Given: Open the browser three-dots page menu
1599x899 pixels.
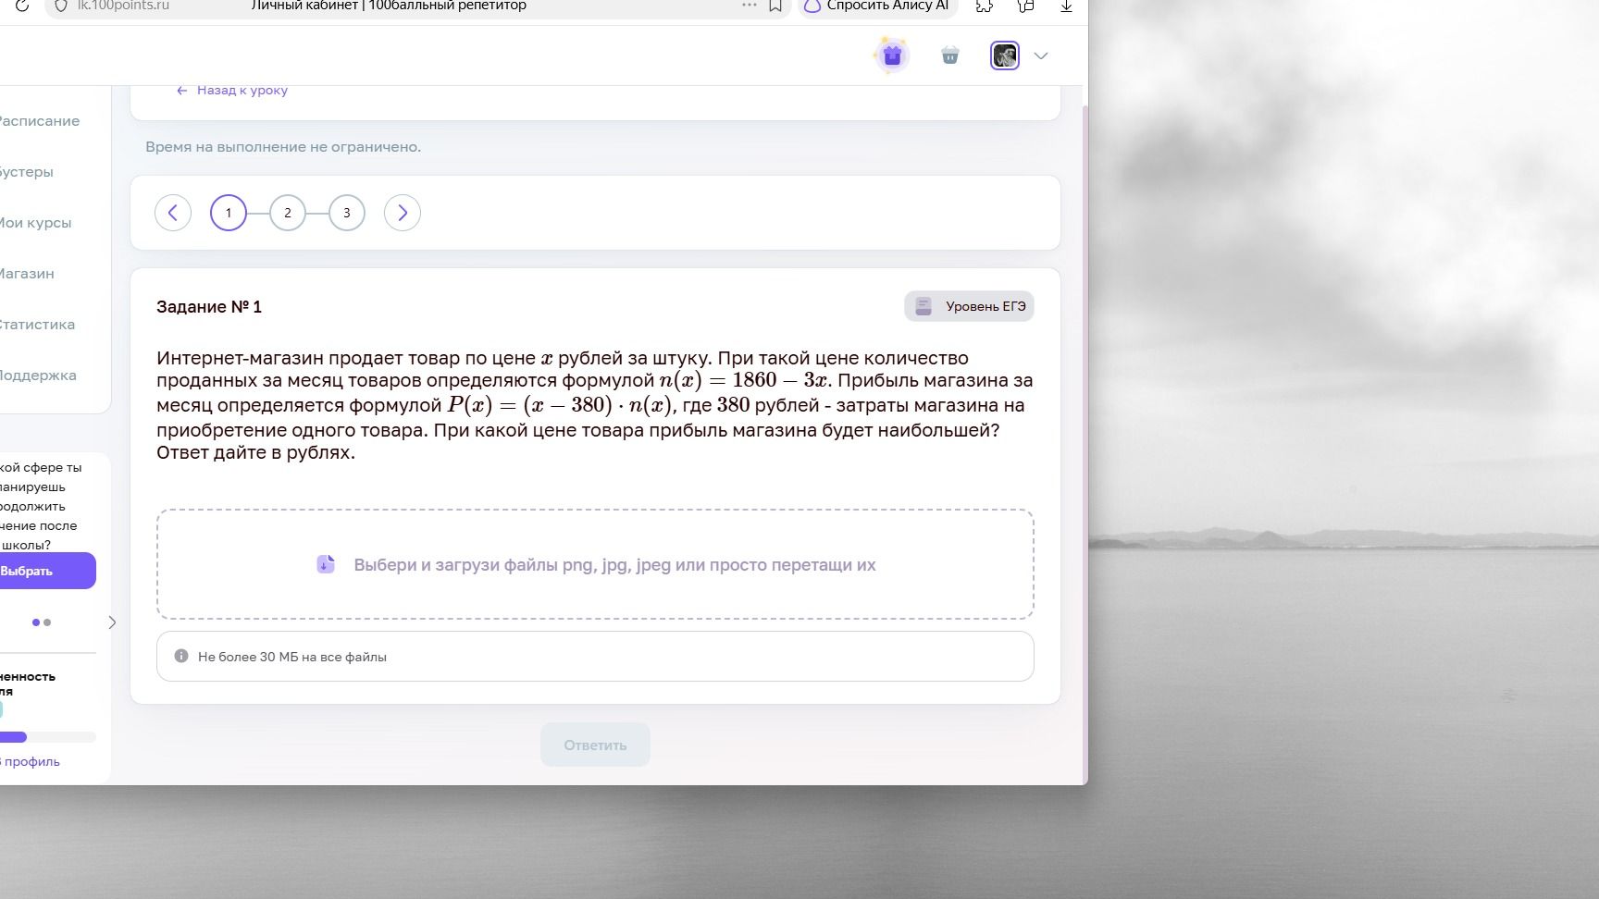Looking at the screenshot, I should [x=750, y=6].
